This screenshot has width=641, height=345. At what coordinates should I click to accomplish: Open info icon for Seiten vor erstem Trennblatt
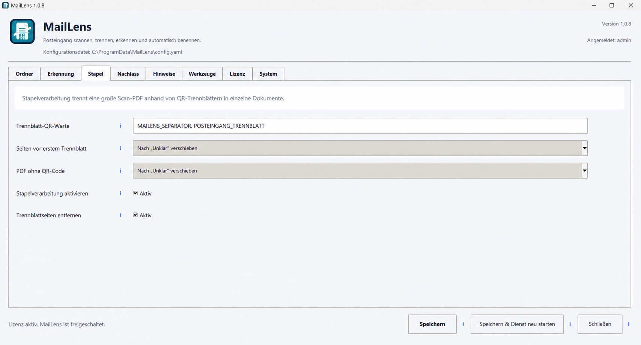pyautogui.click(x=120, y=148)
